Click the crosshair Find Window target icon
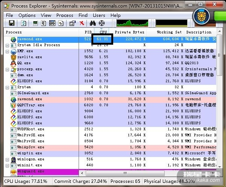This screenshot has height=187, width=226. click(102, 23)
